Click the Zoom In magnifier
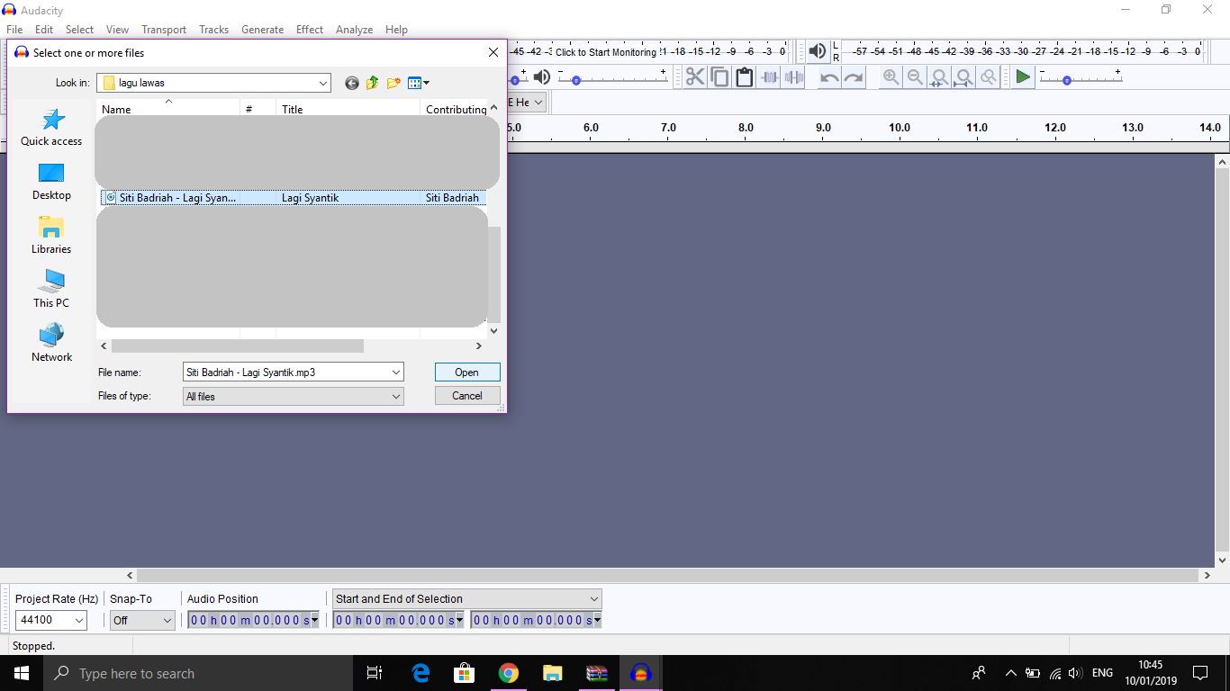Viewport: 1230px width, 691px height. coord(891,77)
